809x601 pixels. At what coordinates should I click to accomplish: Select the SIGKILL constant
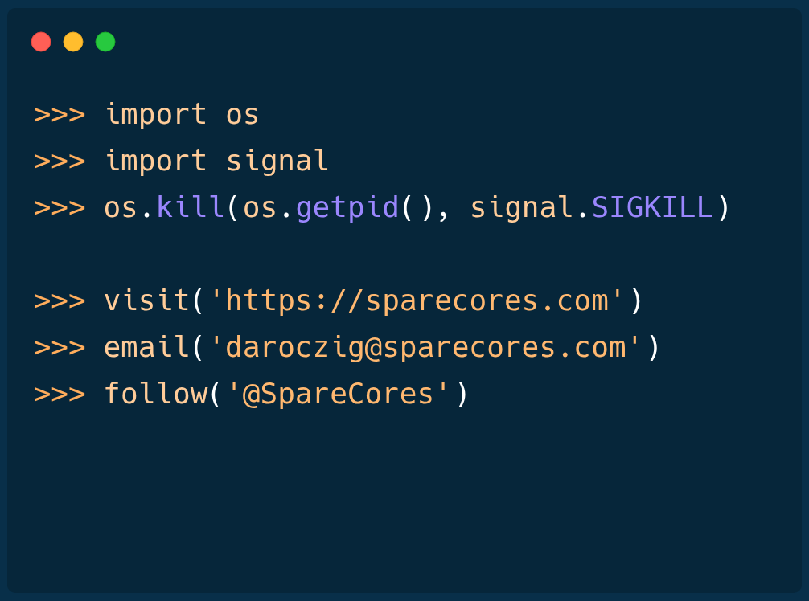(652, 207)
